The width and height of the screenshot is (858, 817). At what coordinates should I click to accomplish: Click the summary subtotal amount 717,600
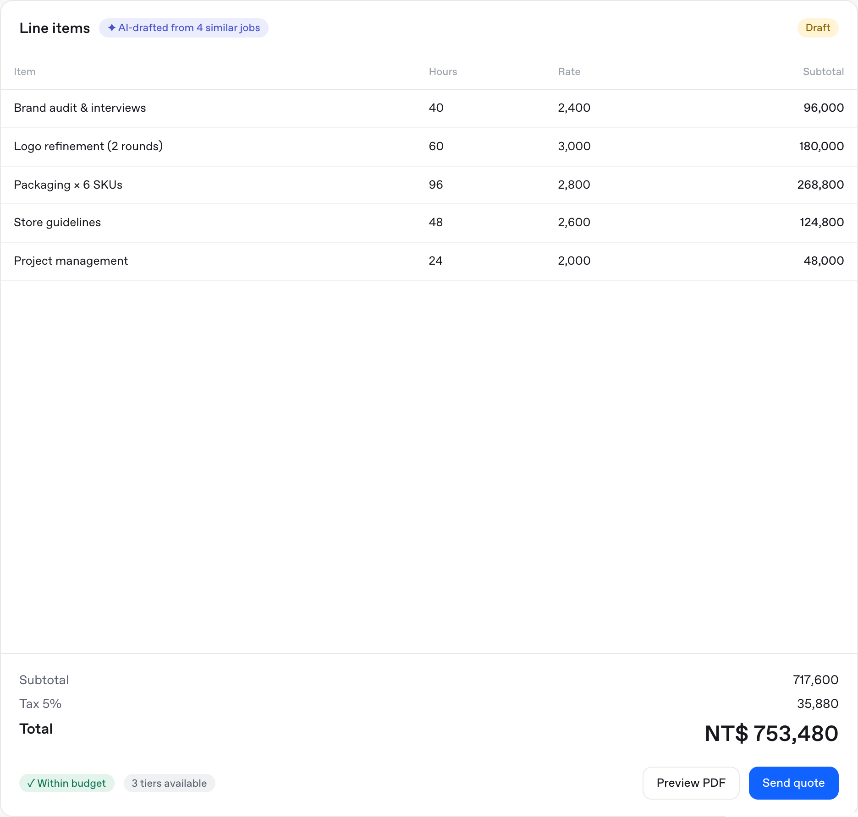[816, 680]
